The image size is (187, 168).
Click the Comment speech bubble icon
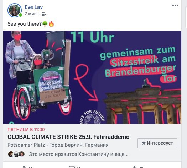point(72,167)
